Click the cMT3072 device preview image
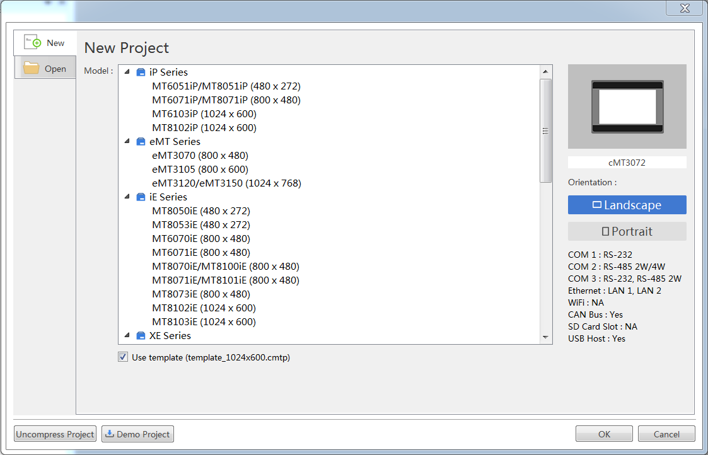 [x=627, y=107]
